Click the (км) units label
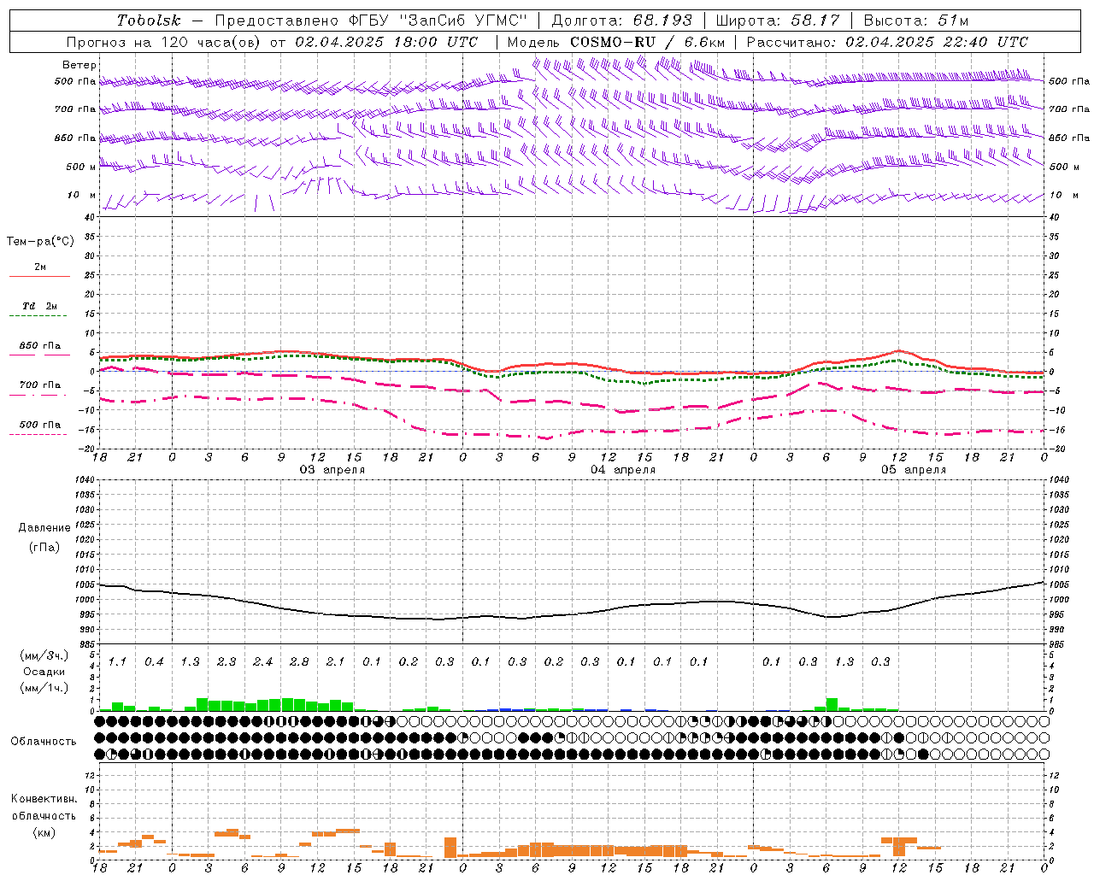 [x=44, y=831]
